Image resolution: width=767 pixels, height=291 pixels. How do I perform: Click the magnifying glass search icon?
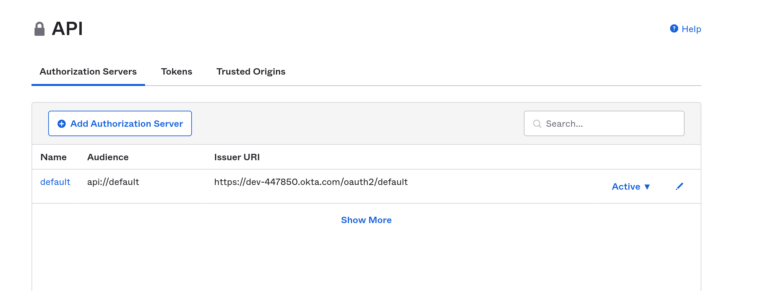[x=537, y=124]
